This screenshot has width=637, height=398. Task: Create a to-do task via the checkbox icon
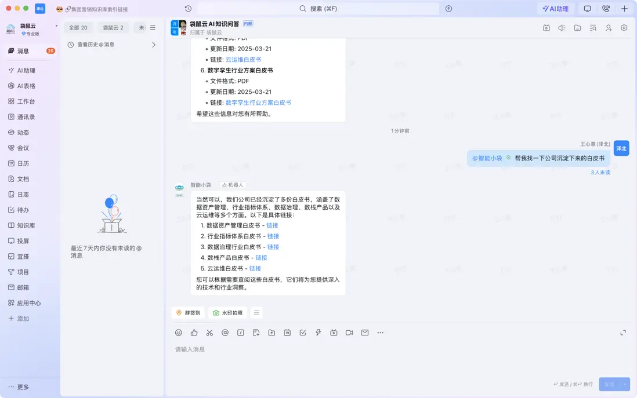(302, 333)
